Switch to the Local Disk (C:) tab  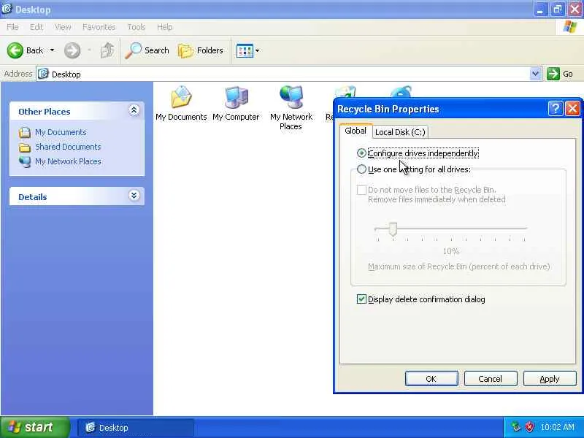pyautogui.click(x=400, y=132)
